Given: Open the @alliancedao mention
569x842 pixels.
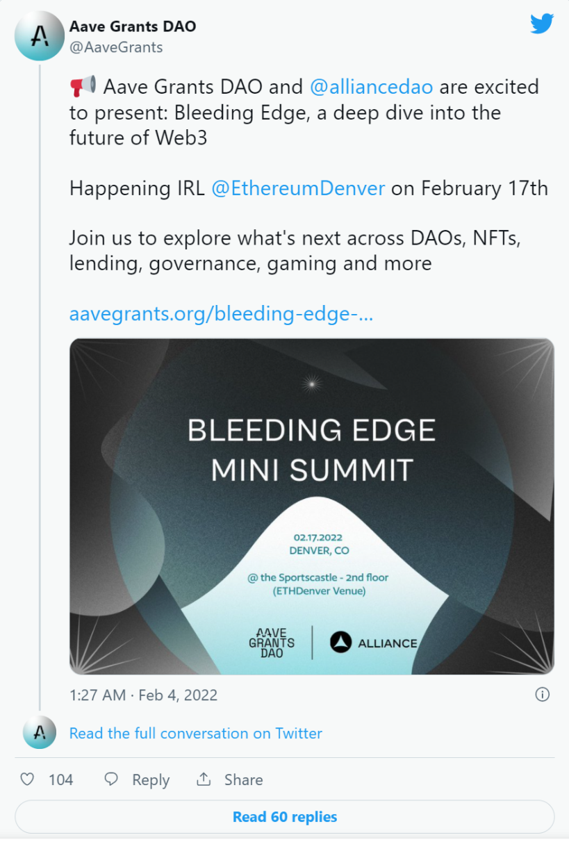Looking at the screenshot, I should pyautogui.click(x=371, y=87).
